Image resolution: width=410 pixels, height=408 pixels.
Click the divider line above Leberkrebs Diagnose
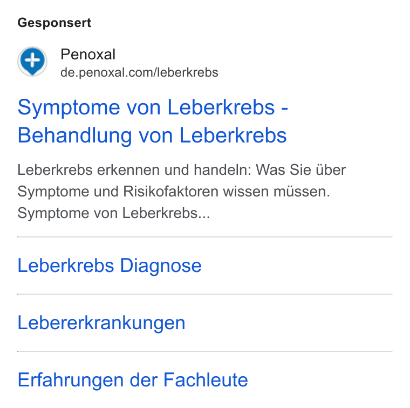point(205,237)
